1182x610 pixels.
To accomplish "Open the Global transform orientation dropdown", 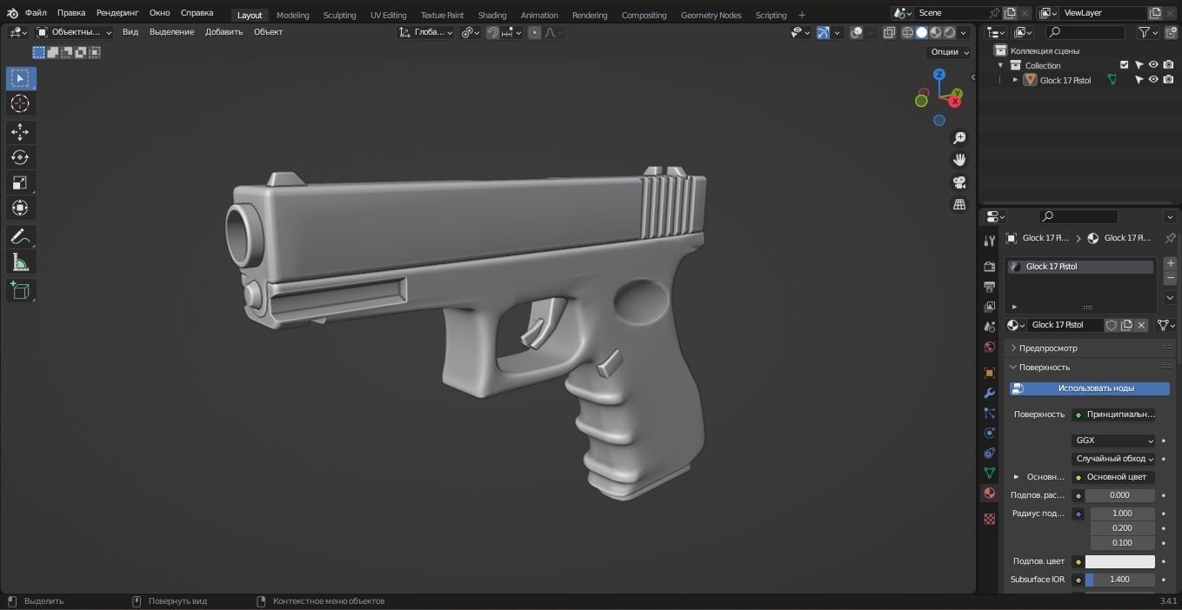I will (426, 32).
